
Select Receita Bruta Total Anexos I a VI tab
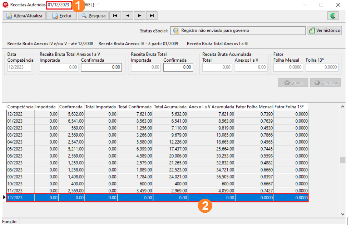(x=217, y=43)
